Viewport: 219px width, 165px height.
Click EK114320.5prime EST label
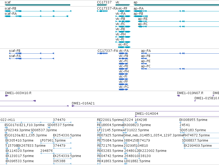point(20,151)
